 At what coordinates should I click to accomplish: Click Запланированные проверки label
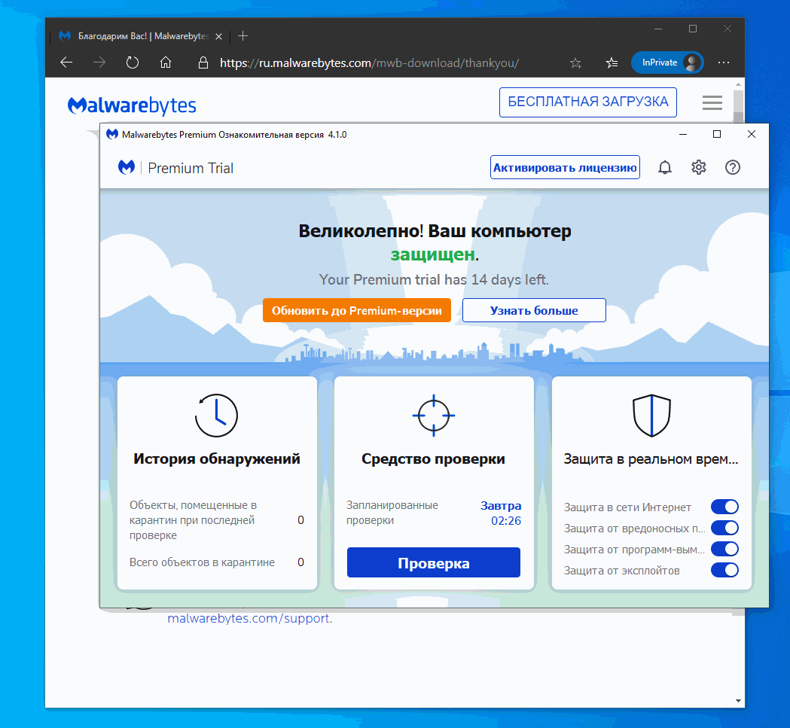coord(392,513)
